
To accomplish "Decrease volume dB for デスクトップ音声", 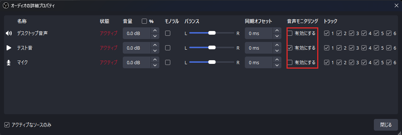I will tap(155, 36).
